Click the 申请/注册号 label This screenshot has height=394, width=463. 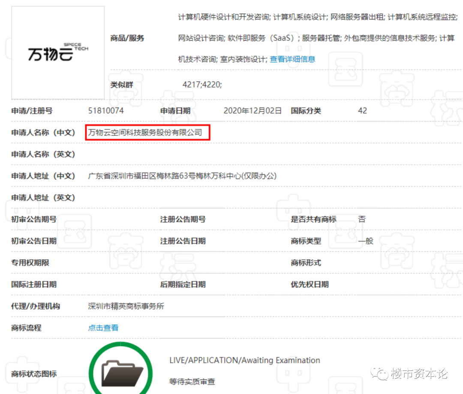(32, 111)
